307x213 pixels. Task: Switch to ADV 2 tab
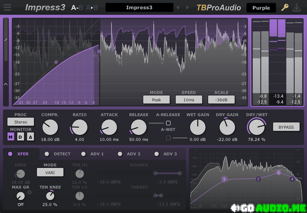[x=131, y=154]
